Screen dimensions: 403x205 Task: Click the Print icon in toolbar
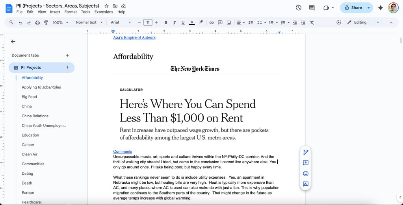pyautogui.click(x=37, y=22)
